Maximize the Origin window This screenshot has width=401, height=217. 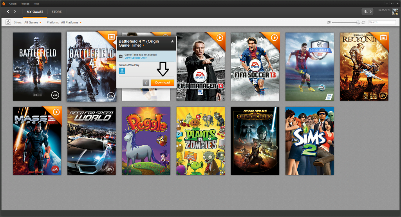(392, 4)
